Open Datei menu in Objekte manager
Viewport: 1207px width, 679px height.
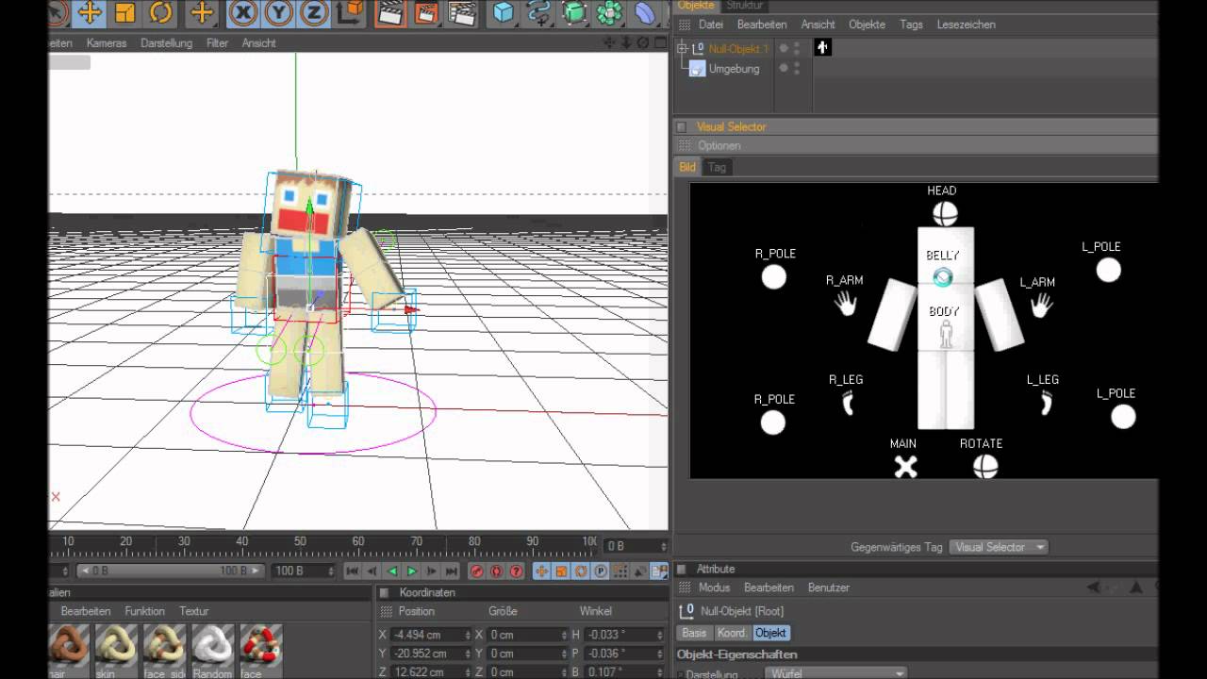(710, 25)
